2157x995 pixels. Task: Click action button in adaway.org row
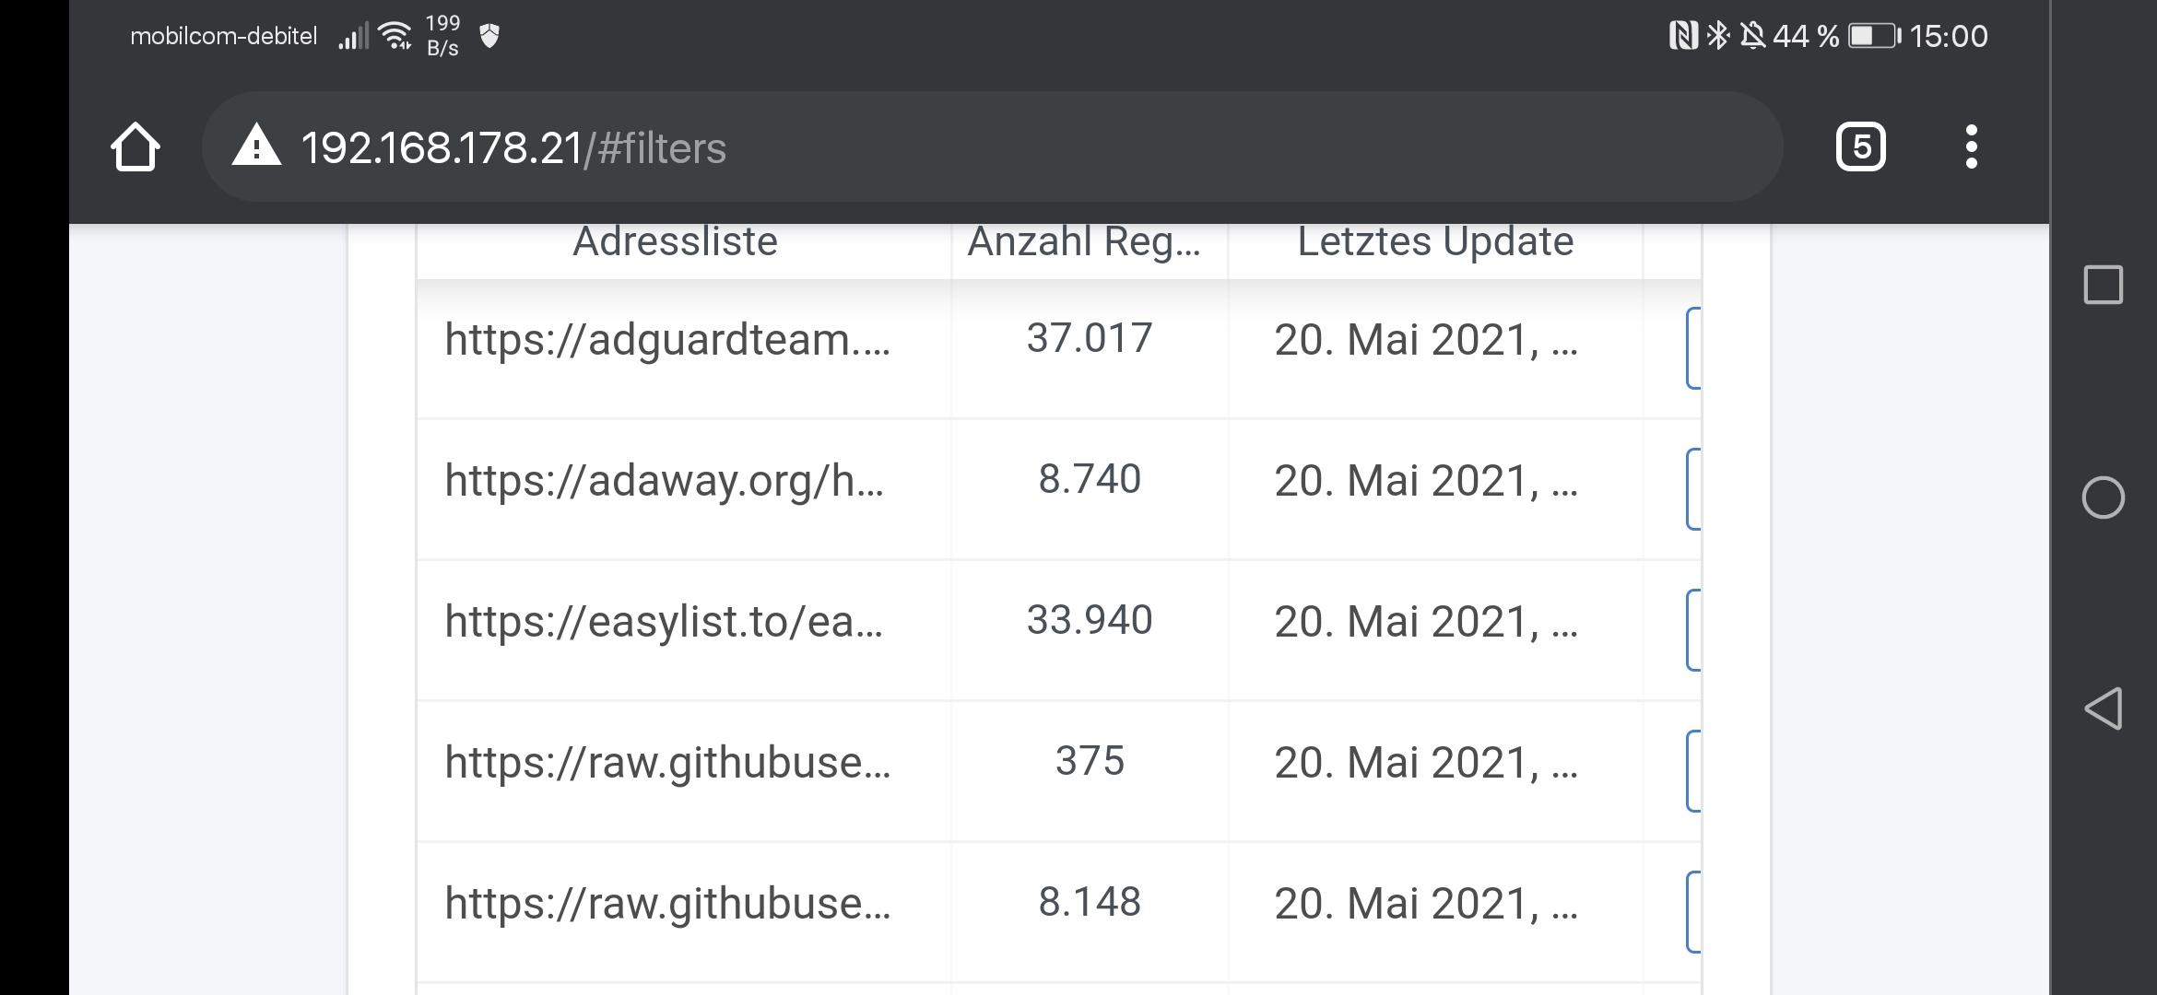1693,489
